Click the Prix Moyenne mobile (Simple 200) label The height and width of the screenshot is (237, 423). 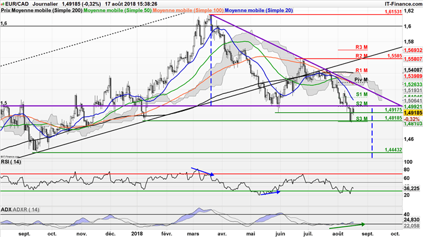(42, 11)
